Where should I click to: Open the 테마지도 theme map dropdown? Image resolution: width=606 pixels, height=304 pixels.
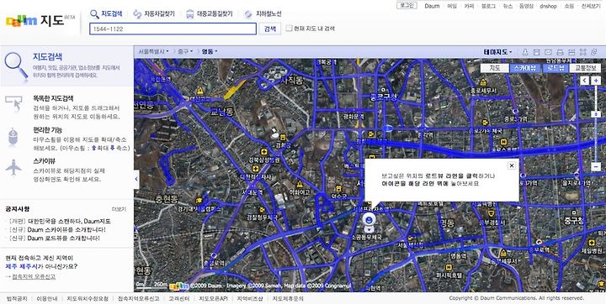click(x=497, y=52)
